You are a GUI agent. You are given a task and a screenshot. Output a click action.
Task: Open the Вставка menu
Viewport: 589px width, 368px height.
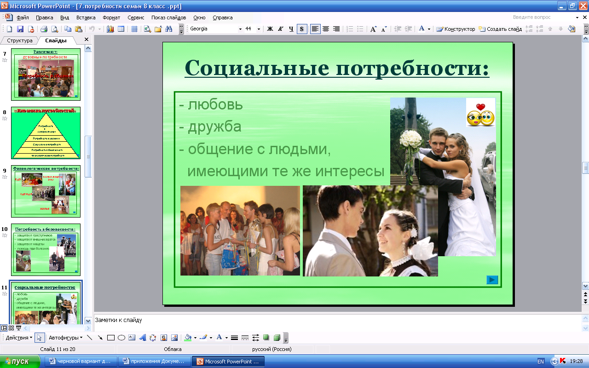[86, 17]
